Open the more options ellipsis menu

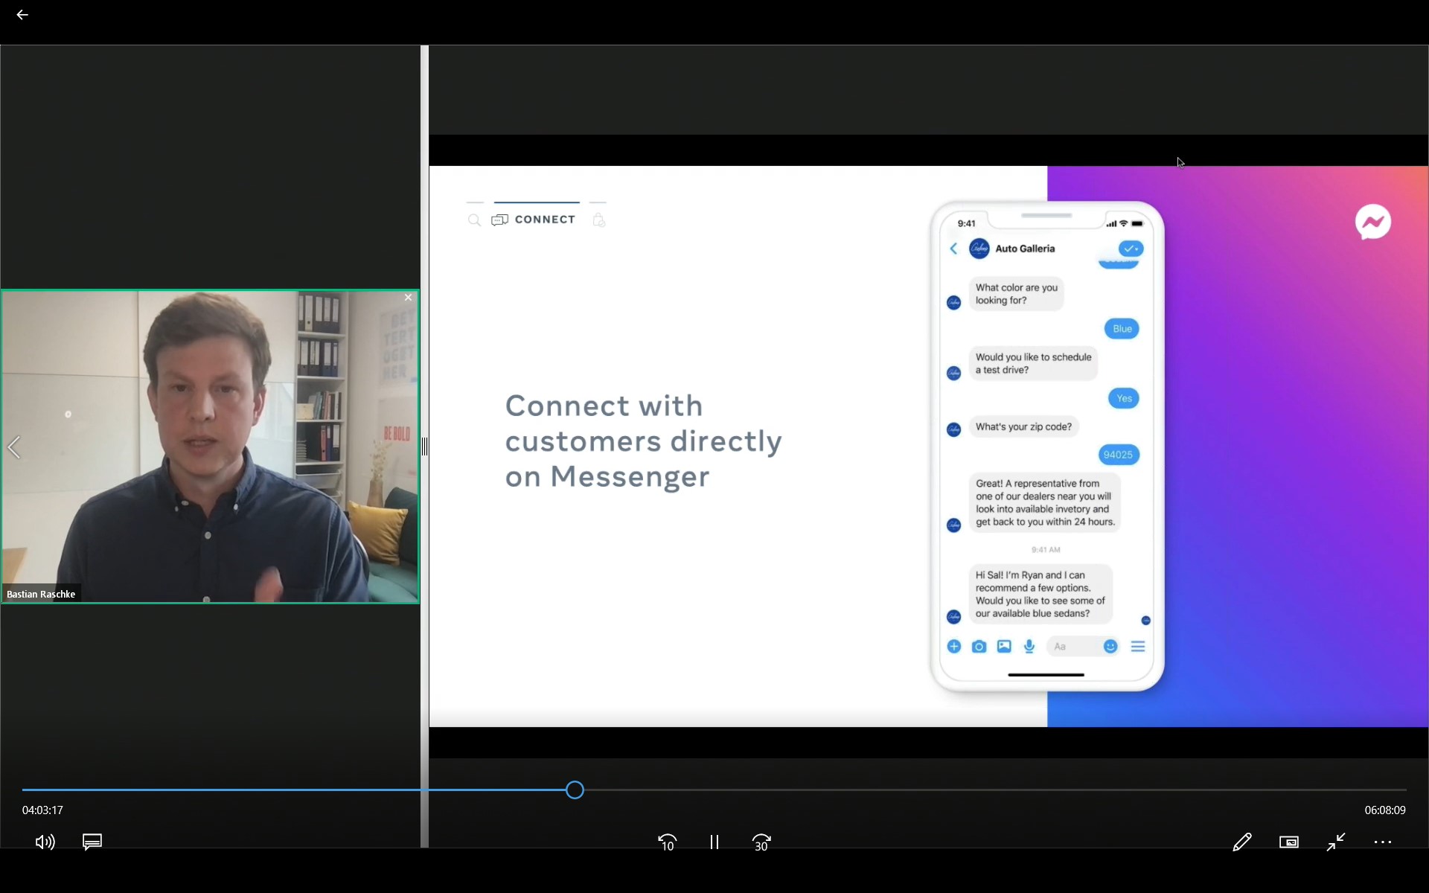tap(1383, 842)
